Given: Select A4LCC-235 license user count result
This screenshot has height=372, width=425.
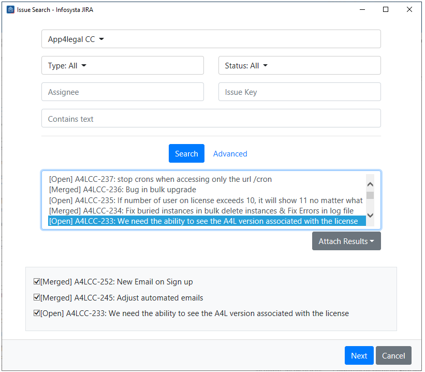Looking at the screenshot, I should point(206,201).
